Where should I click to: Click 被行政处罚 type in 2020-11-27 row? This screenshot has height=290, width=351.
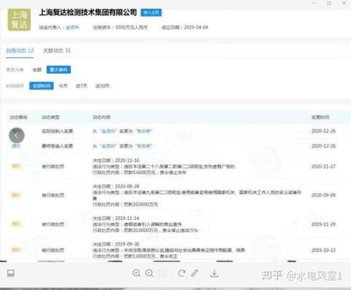tap(53, 166)
